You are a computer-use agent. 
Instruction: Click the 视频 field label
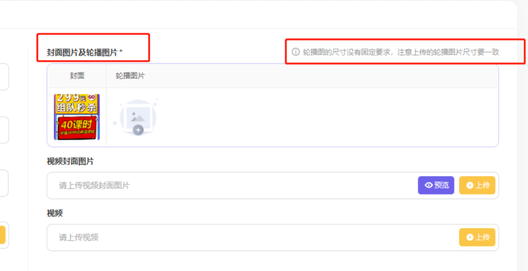pos(54,213)
